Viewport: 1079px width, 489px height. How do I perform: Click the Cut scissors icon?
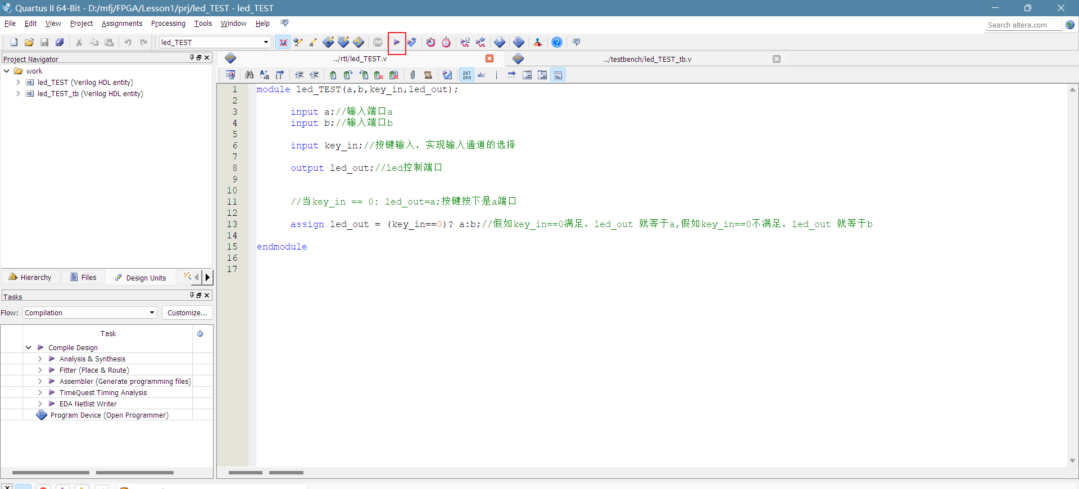click(79, 42)
